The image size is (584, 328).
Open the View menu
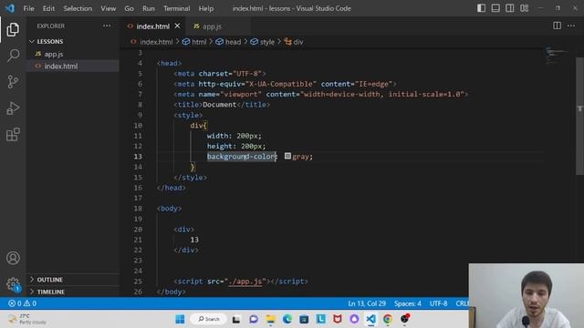pos(108,8)
